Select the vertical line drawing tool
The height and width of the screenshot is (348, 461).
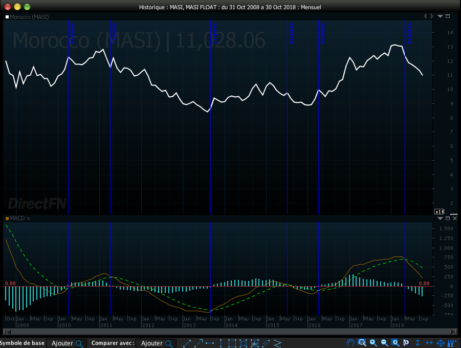(x=221, y=343)
